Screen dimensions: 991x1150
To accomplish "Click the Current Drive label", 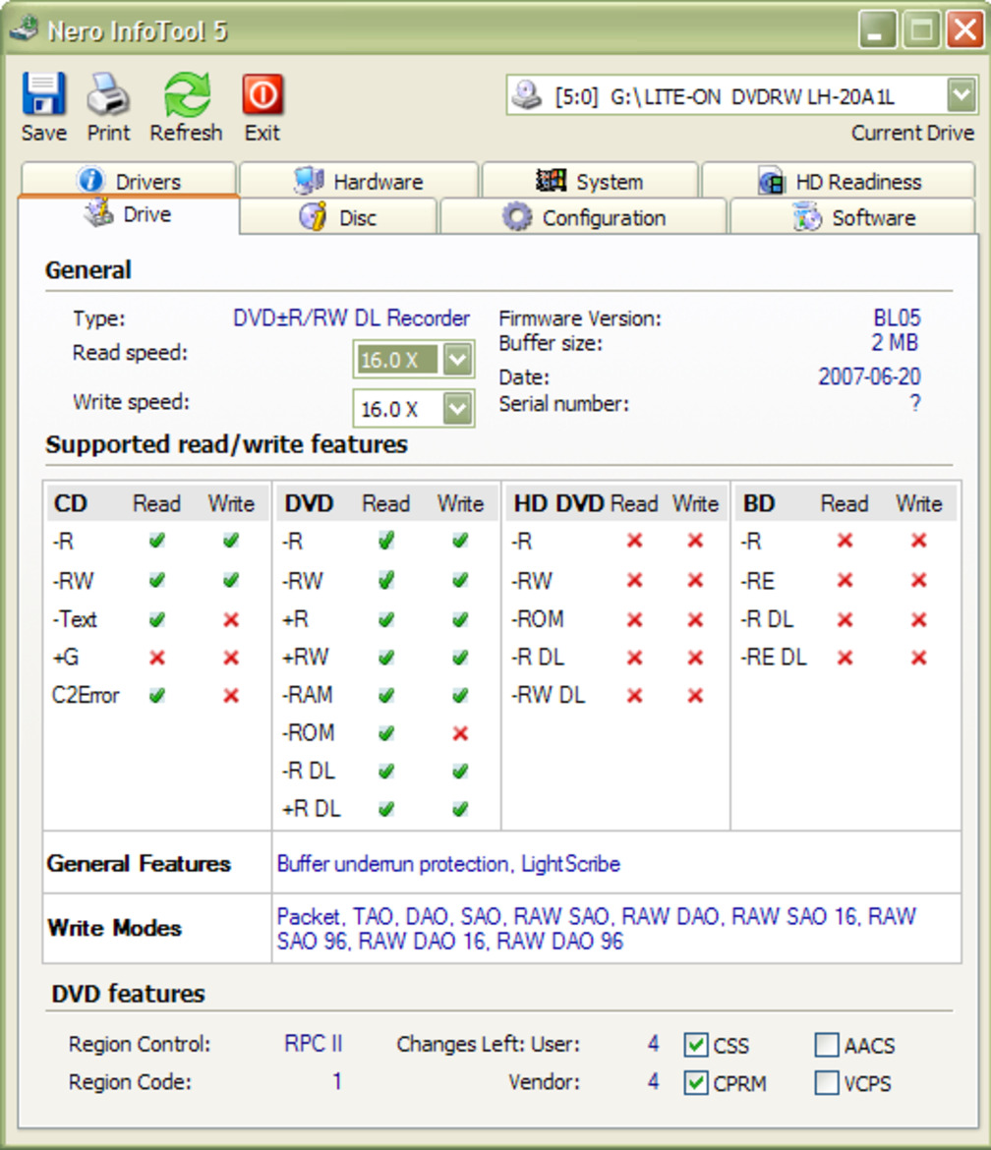I will tap(912, 133).
